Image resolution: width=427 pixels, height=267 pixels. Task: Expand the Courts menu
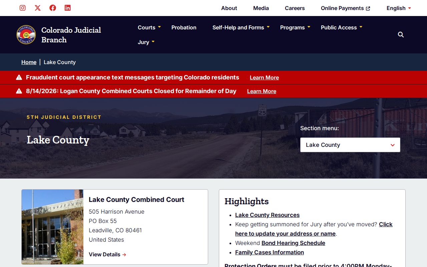tap(149, 27)
